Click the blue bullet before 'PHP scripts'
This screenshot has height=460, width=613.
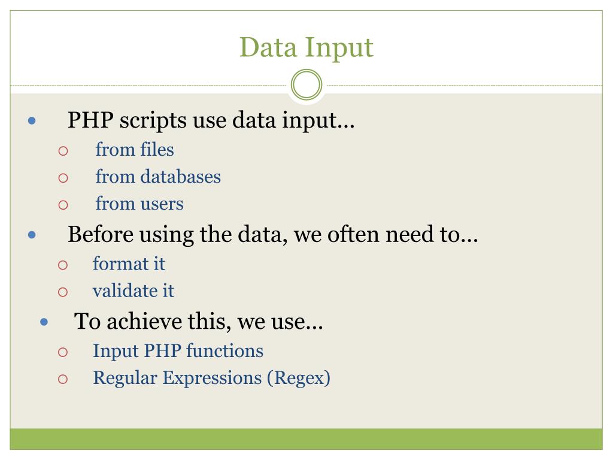coord(32,120)
